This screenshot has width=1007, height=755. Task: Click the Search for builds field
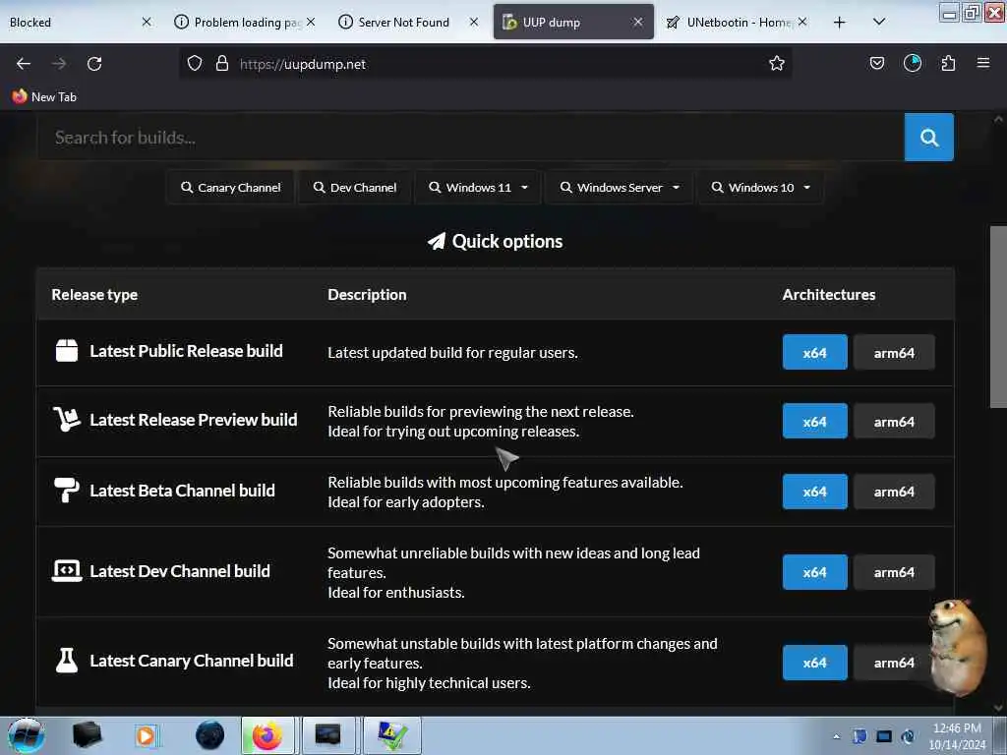coord(470,138)
